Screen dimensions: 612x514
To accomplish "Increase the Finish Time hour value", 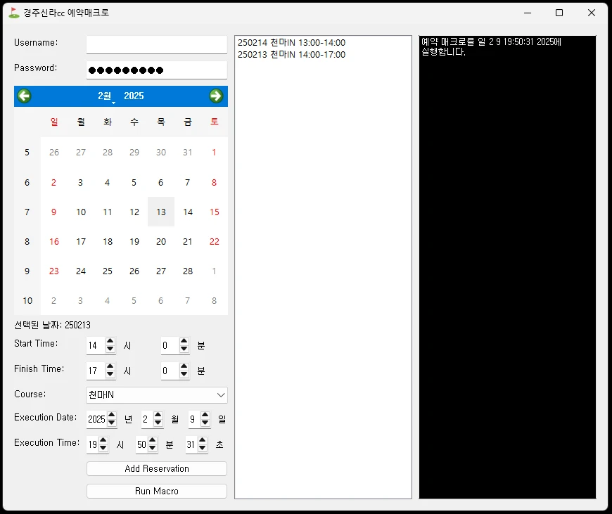I will click(x=110, y=367).
